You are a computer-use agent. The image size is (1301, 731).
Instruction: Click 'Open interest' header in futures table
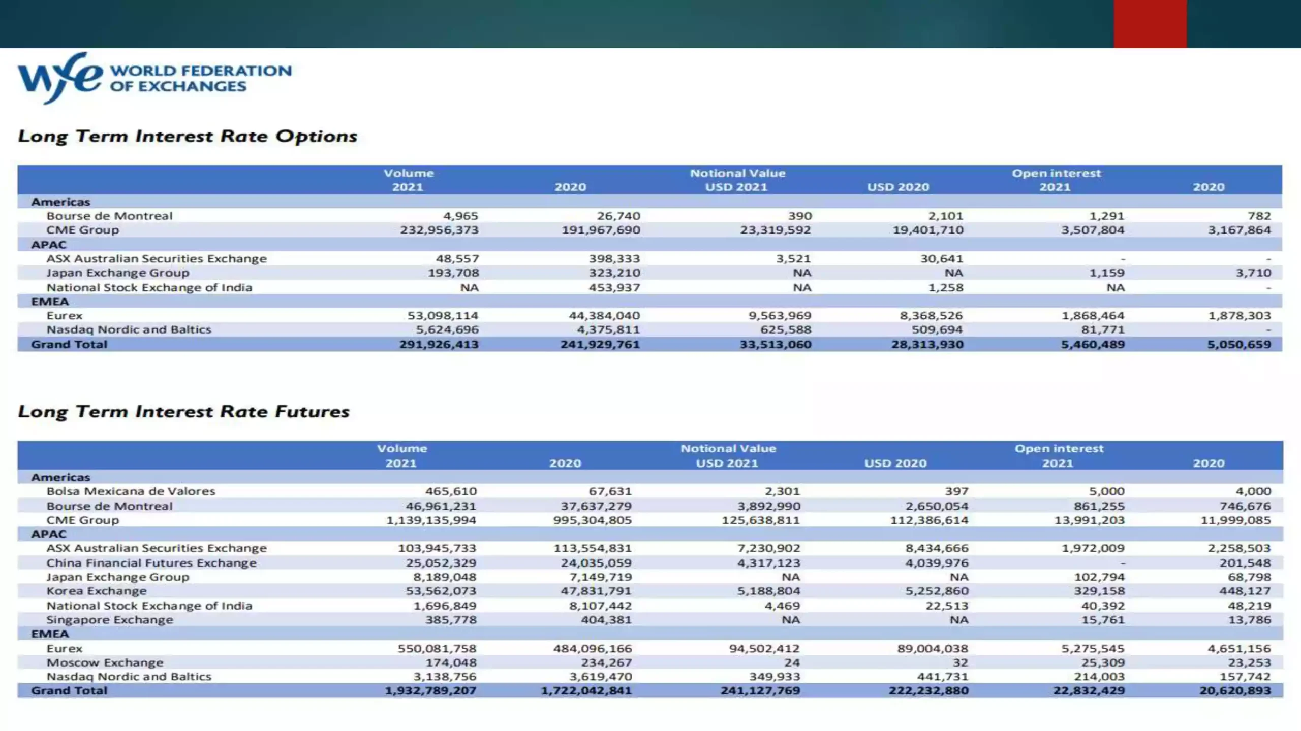1059,449
